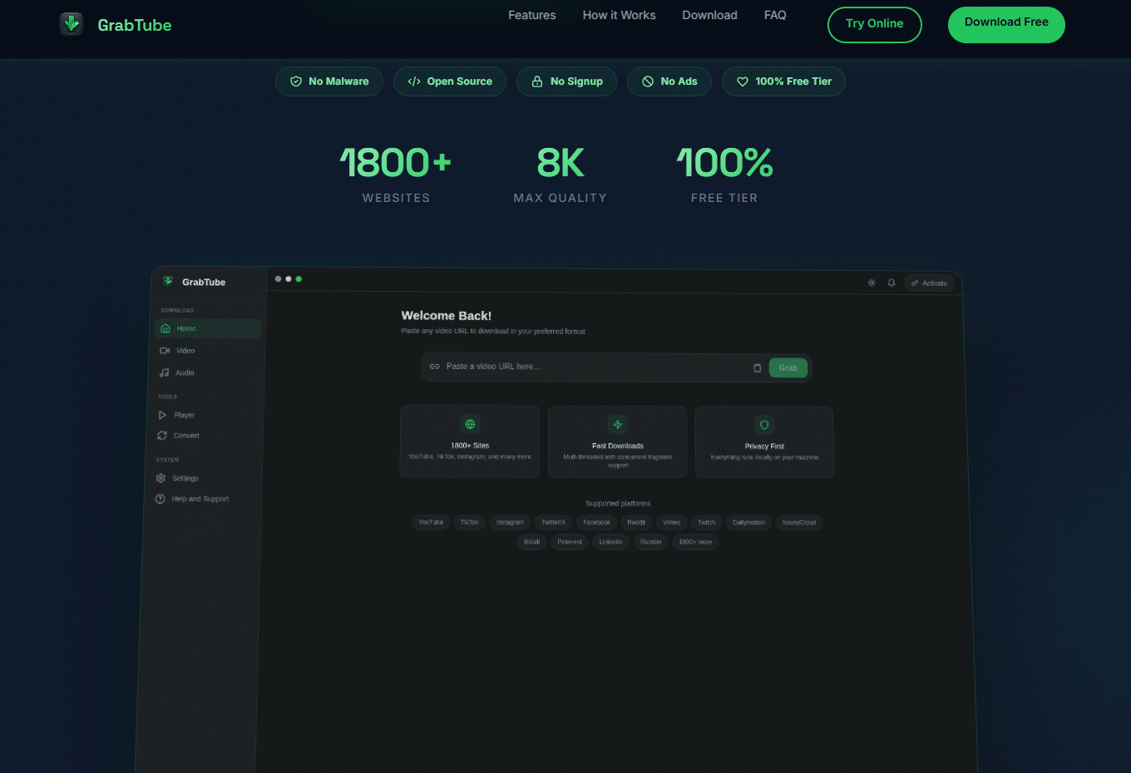1131x773 pixels.
Task: Click the Activate button in app preview
Action: click(929, 283)
